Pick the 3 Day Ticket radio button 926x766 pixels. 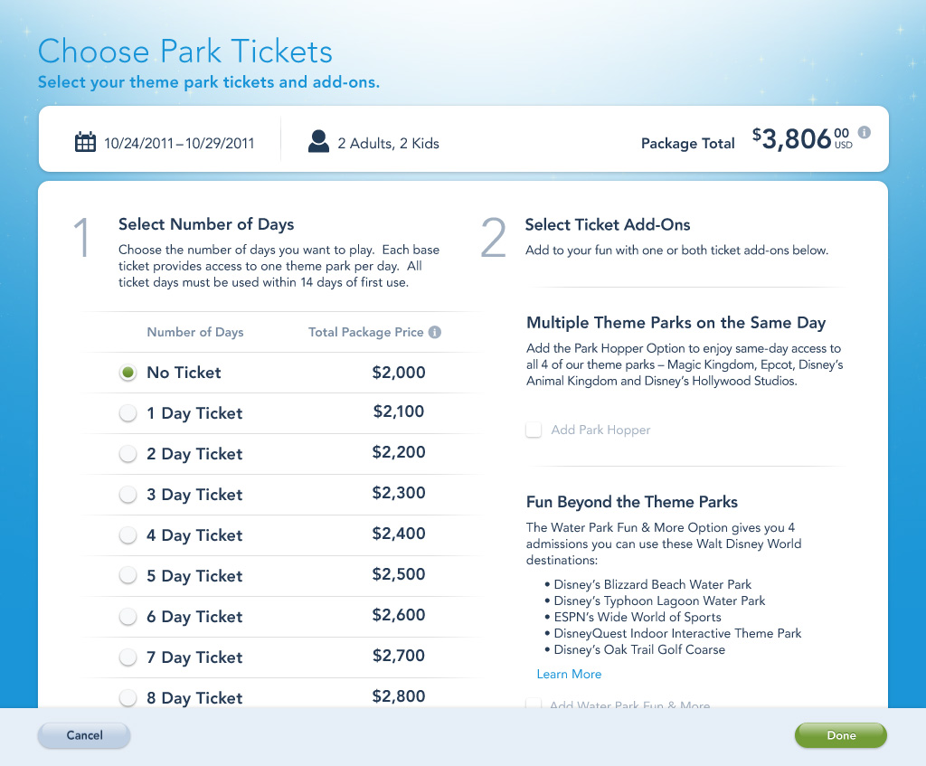(128, 495)
